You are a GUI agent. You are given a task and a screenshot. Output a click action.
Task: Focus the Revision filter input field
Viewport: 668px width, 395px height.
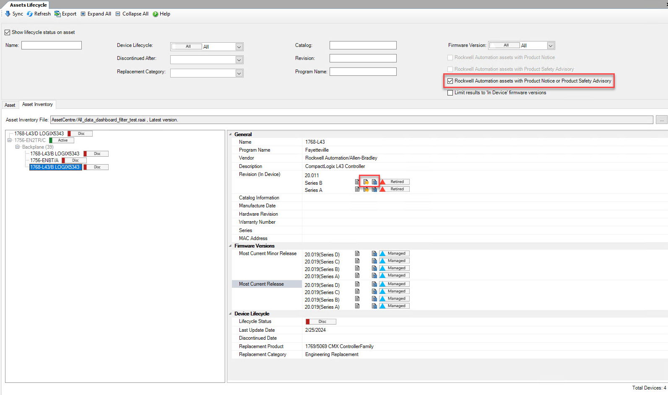(363, 58)
